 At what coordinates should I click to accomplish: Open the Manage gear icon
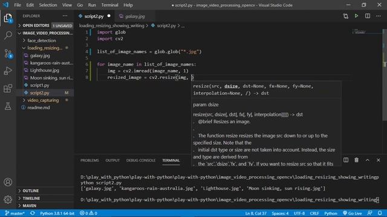pyautogui.click(x=8, y=200)
